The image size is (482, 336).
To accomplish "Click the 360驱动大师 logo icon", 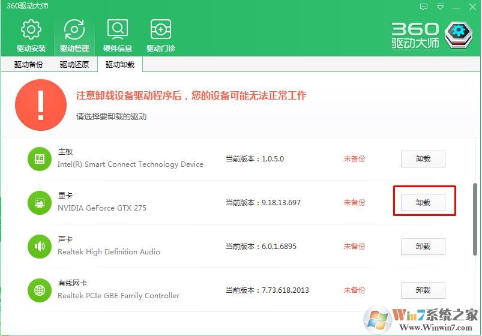I will 460,35.
